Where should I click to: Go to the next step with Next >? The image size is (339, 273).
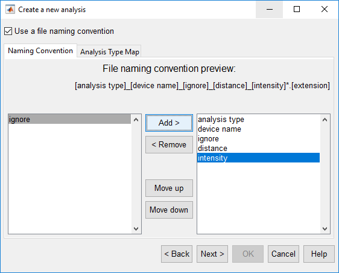pos(212,254)
